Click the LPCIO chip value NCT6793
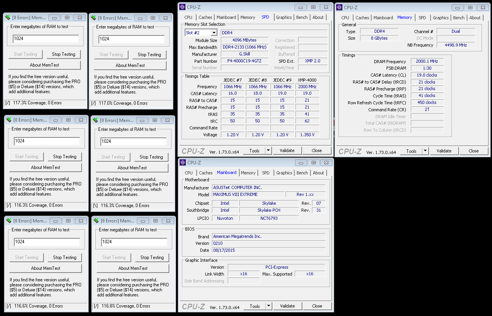 pyautogui.click(x=269, y=218)
